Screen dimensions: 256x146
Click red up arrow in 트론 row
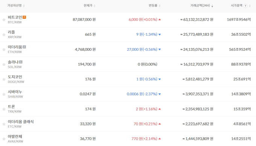click(x=160, y=109)
